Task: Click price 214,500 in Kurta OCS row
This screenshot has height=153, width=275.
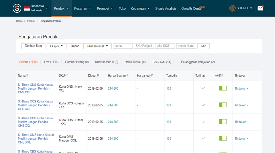Action: coord(113,105)
